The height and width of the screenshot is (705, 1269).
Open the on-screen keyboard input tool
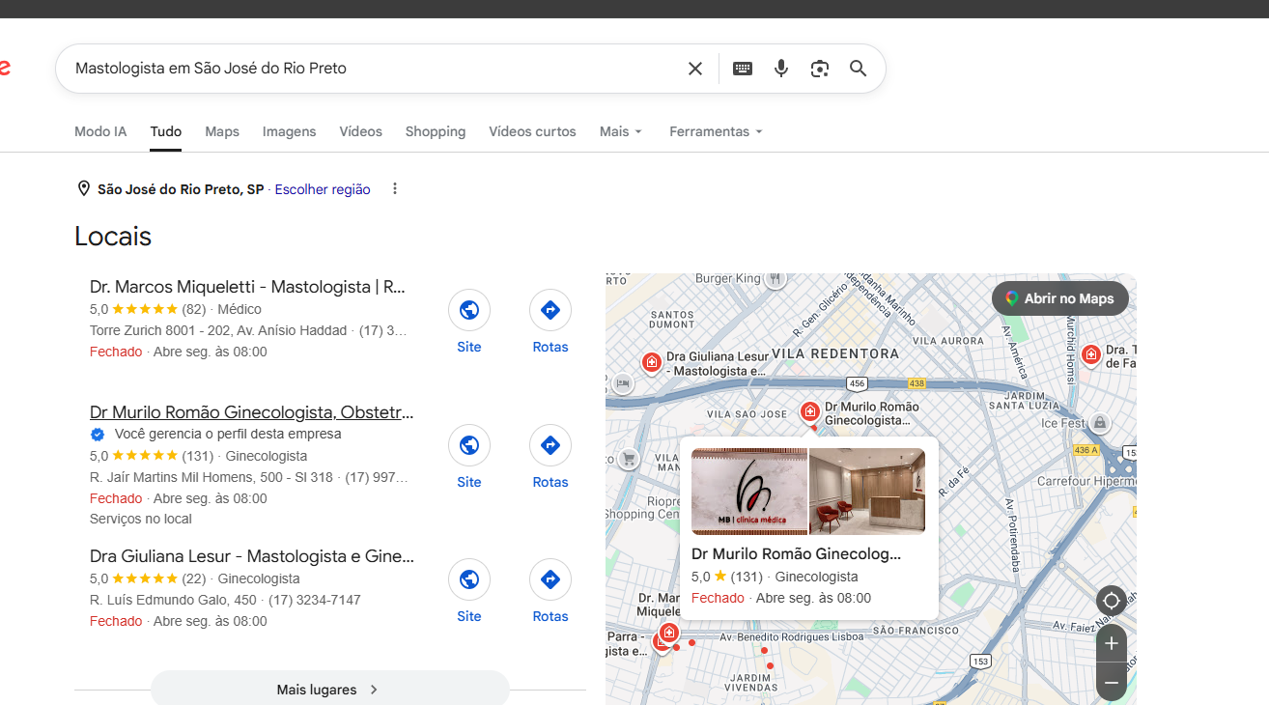point(743,69)
